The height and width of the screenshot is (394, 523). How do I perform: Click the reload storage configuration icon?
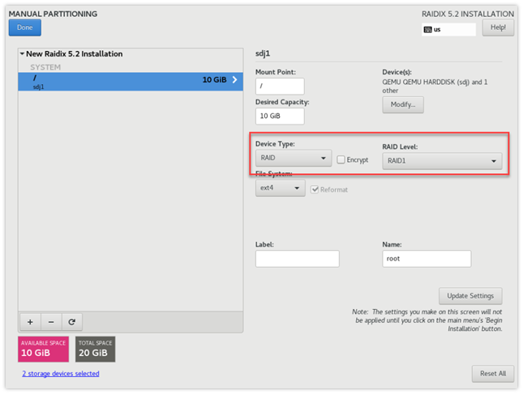coord(71,321)
